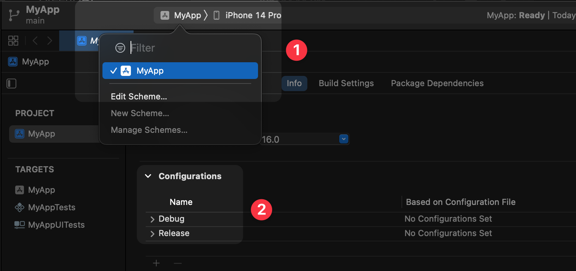Choose Edit Scheme… from the popup
The image size is (576, 271).
coord(139,96)
